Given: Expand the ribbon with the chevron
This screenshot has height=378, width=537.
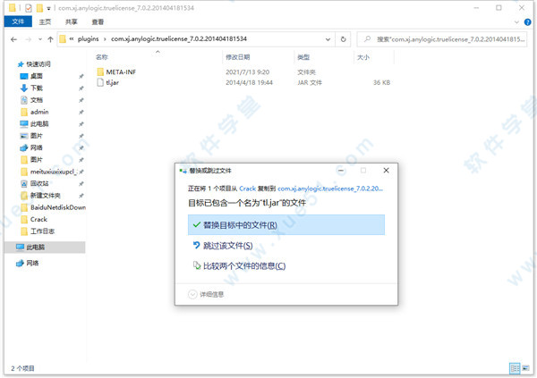Looking at the screenshot, I should [x=516, y=22].
